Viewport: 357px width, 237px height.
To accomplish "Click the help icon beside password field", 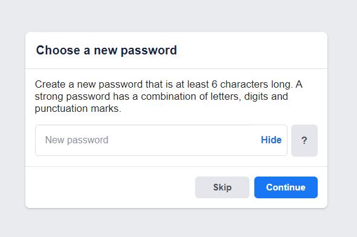I will coord(304,140).
